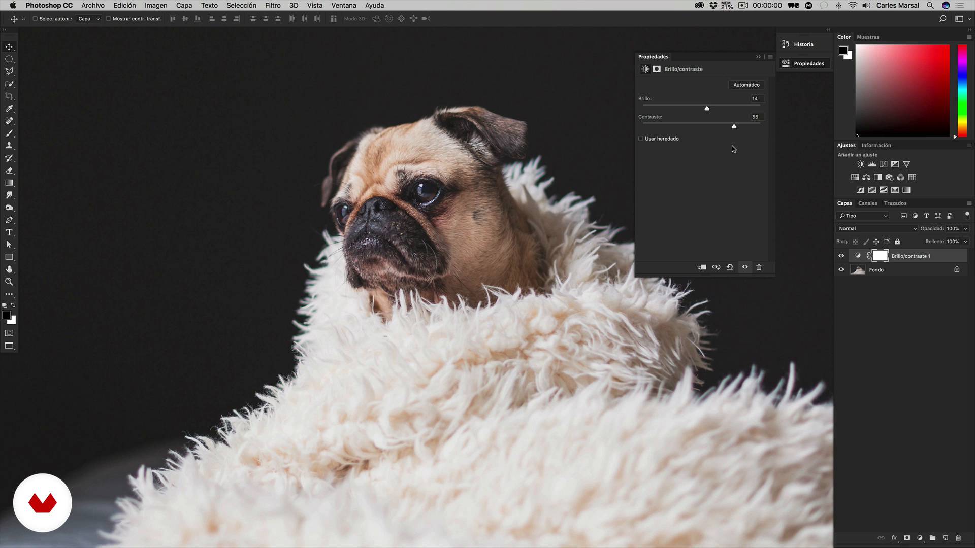This screenshot has height=548, width=975.
Task: Add a Levels adjustment from the Ajustes panel
Action: click(872, 164)
